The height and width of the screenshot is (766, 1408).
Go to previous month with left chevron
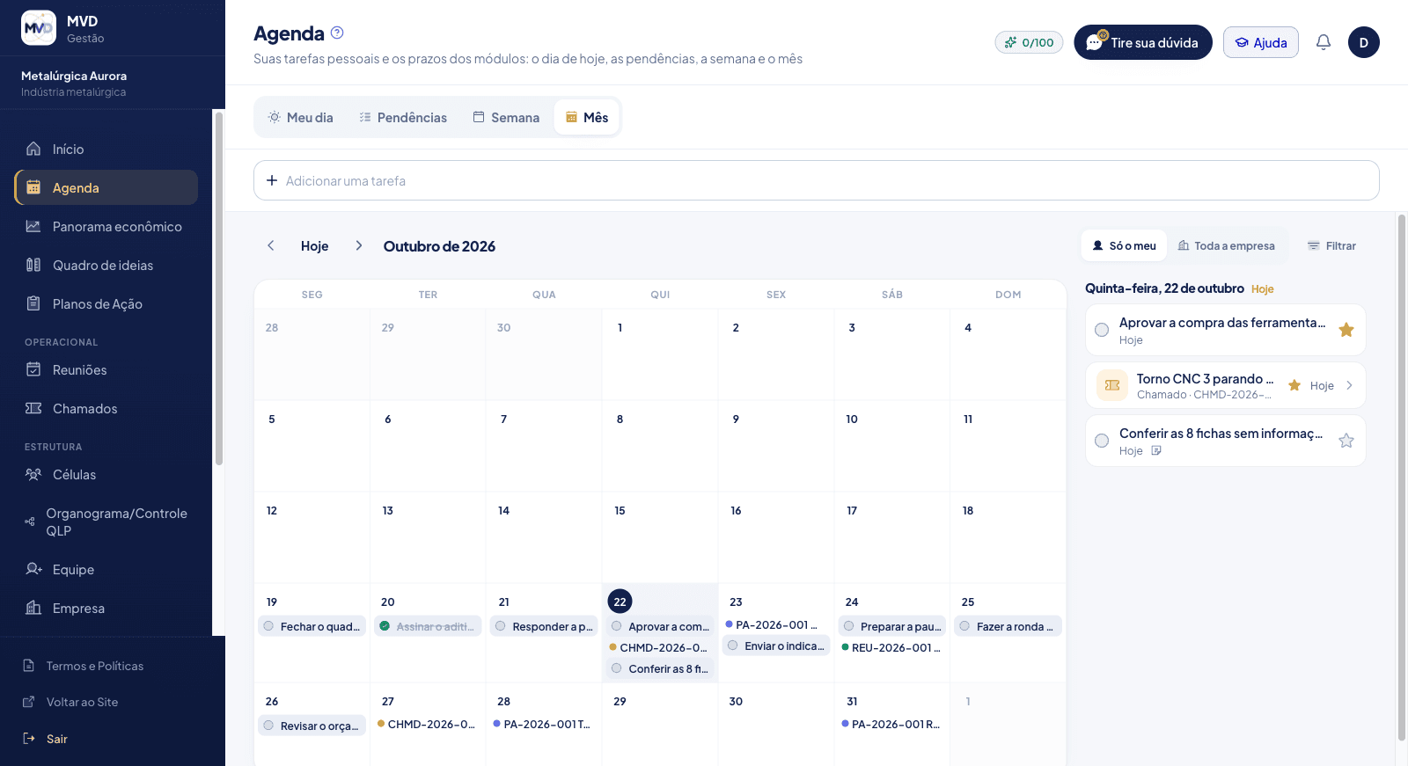(x=271, y=245)
